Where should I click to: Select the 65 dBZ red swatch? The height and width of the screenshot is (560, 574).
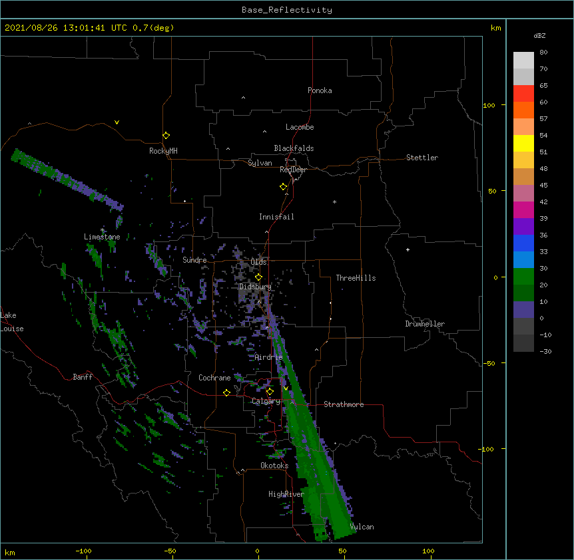pyautogui.click(x=523, y=93)
